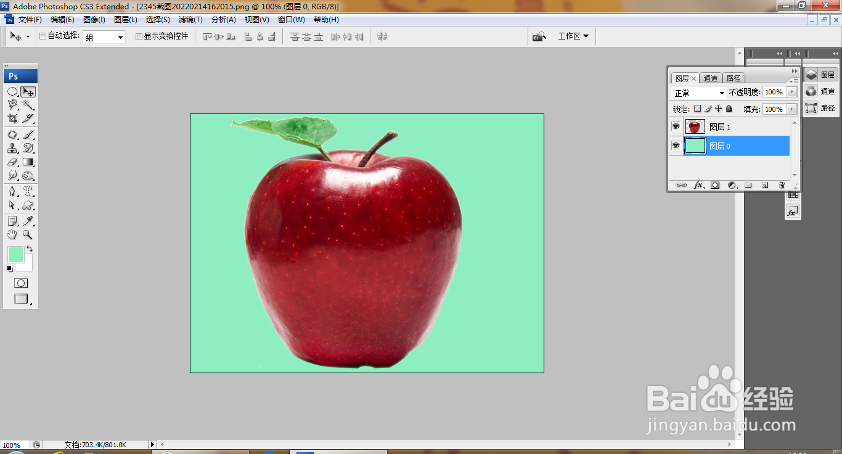Open the 滤镜(T) menu
The height and width of the screenshot is (454, 842).
click(x=190, y=20)
